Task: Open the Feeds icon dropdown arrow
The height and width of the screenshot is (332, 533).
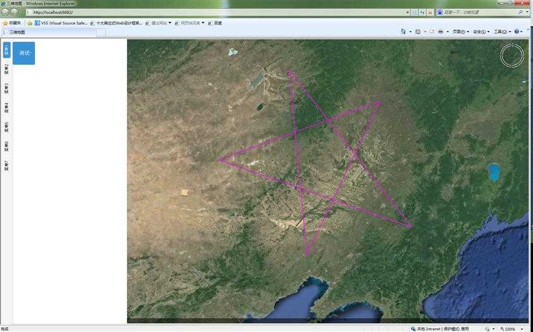Action: [425, 32]
